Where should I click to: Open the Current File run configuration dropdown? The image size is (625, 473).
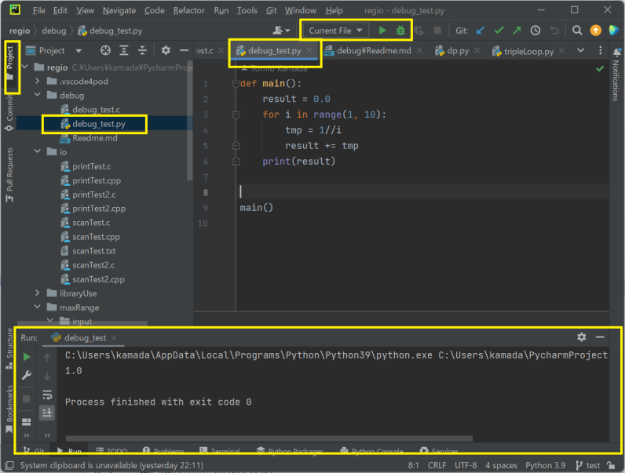[337, 31]
